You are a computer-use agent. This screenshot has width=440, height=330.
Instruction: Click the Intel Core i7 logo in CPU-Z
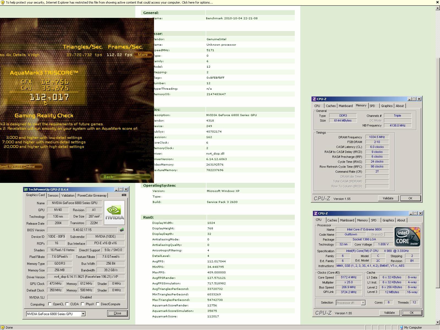pyautogui.click(x=407, y=237)
